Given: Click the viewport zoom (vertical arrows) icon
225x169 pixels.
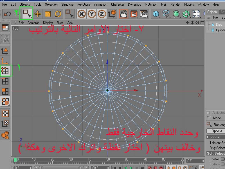Looking at the screenshot, I should tap(192, 23).
